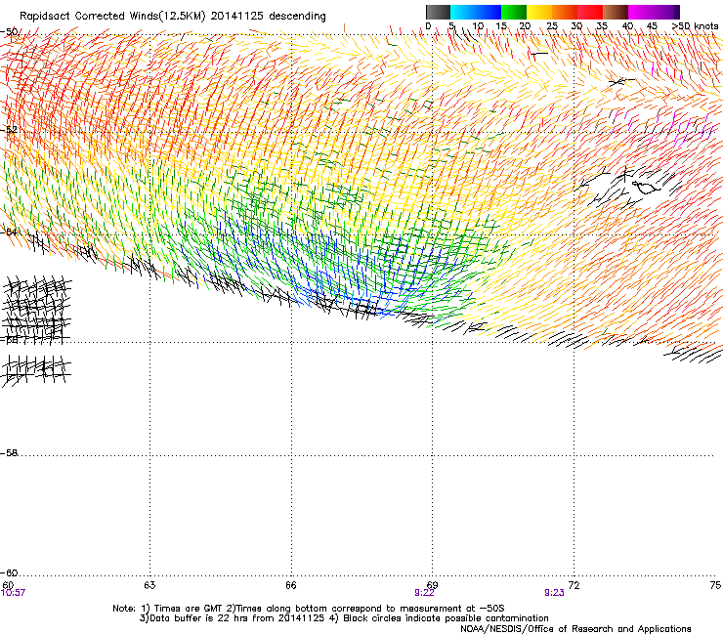Click the legend label '25'
The height and width of the screenshot is (635, 723).
pos(551,25)
